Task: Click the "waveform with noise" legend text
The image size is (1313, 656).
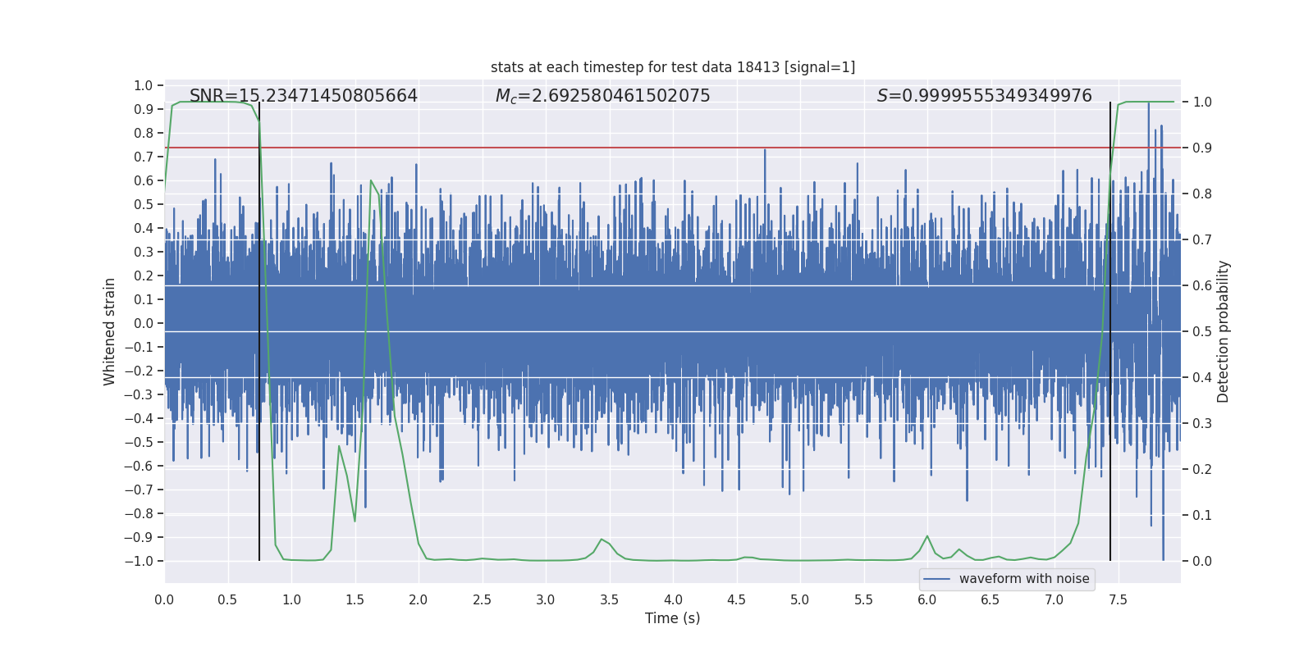Action: point(1024,579)
